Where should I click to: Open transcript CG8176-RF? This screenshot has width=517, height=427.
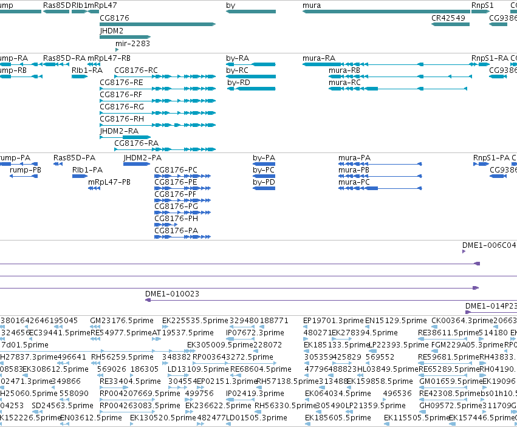click(157, 101)
